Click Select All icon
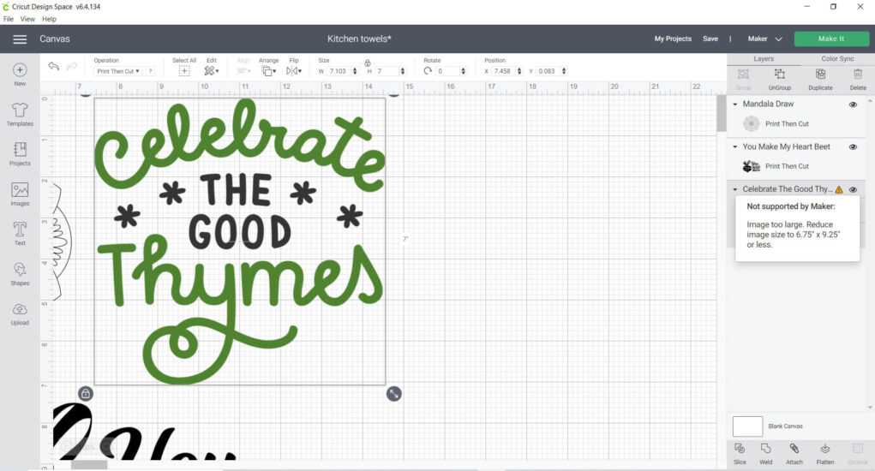 184,71
